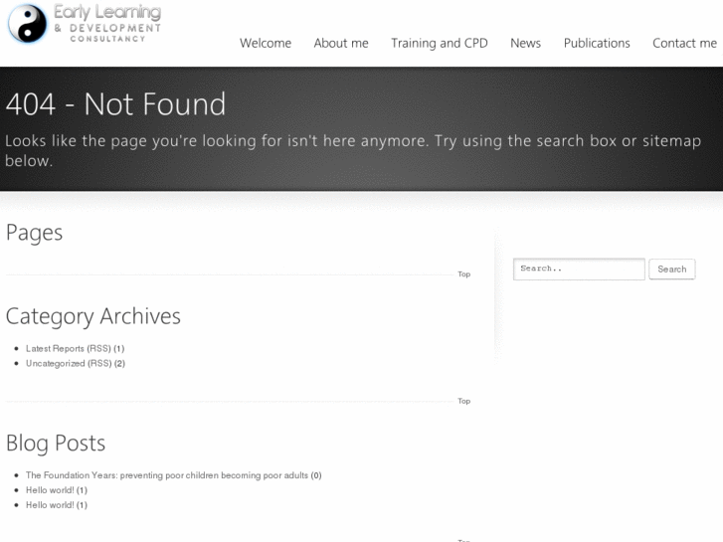Open the Publications menu item
Viewport: 723px width, 542px height.
[597, 43]
